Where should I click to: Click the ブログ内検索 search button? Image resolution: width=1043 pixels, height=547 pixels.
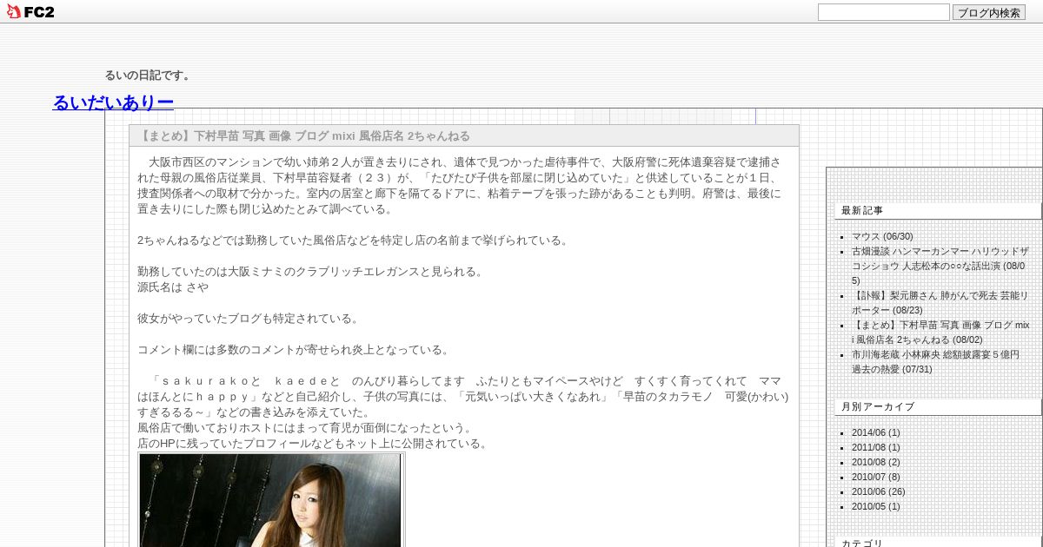pos(989,12)
